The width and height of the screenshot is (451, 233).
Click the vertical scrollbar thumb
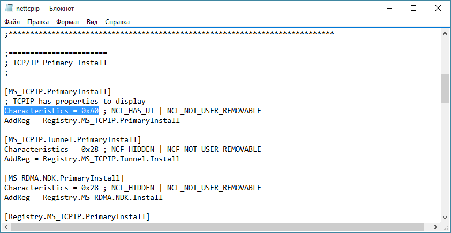tap(445, 88)
